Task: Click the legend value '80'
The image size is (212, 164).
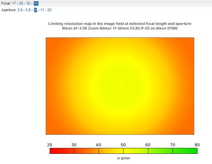Action: coord(197,145)
